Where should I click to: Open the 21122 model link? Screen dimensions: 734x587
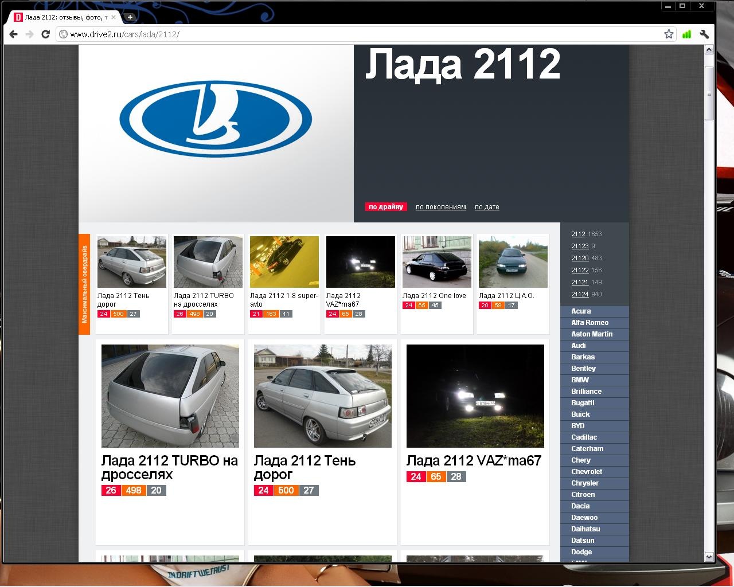[x=580, y=271]
